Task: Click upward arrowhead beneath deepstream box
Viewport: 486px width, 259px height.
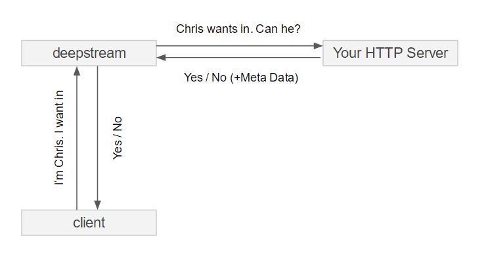Action: [77, 71]
